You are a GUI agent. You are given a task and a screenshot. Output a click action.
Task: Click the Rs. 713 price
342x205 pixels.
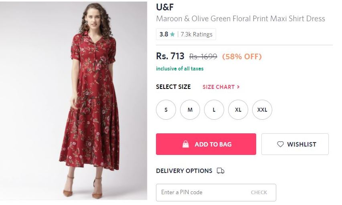[170, 56]
